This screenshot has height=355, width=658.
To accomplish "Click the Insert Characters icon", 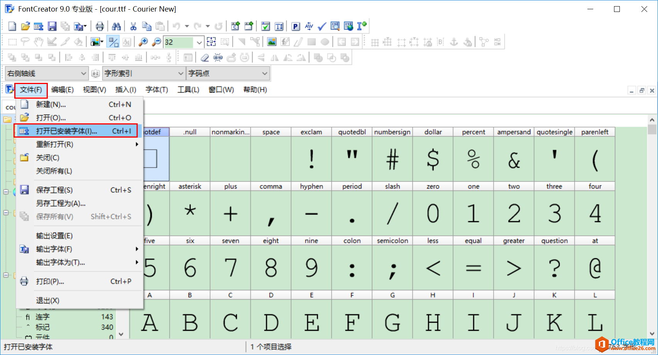I will coord(235,26).
